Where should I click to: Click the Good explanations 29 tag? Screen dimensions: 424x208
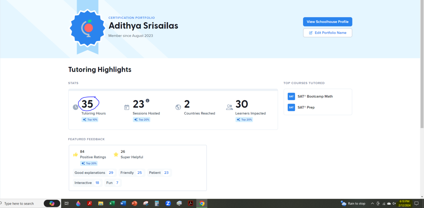point(95,173)
